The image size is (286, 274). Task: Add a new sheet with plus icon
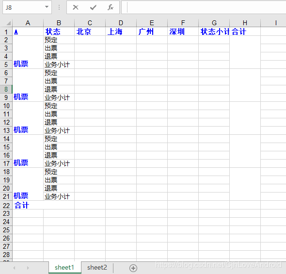(133, 268)
